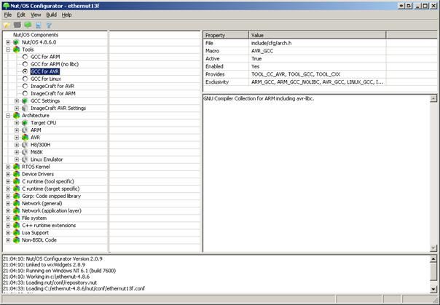Viewport: 440px width, 305px height.
Task: Expand the Device Drivers node
Action: click(x=8, y=174)
